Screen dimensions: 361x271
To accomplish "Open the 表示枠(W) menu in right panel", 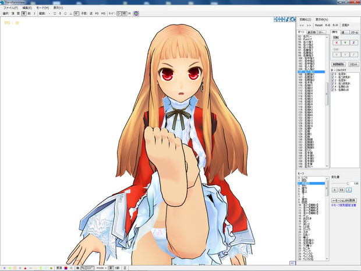I will pos(321,20).
